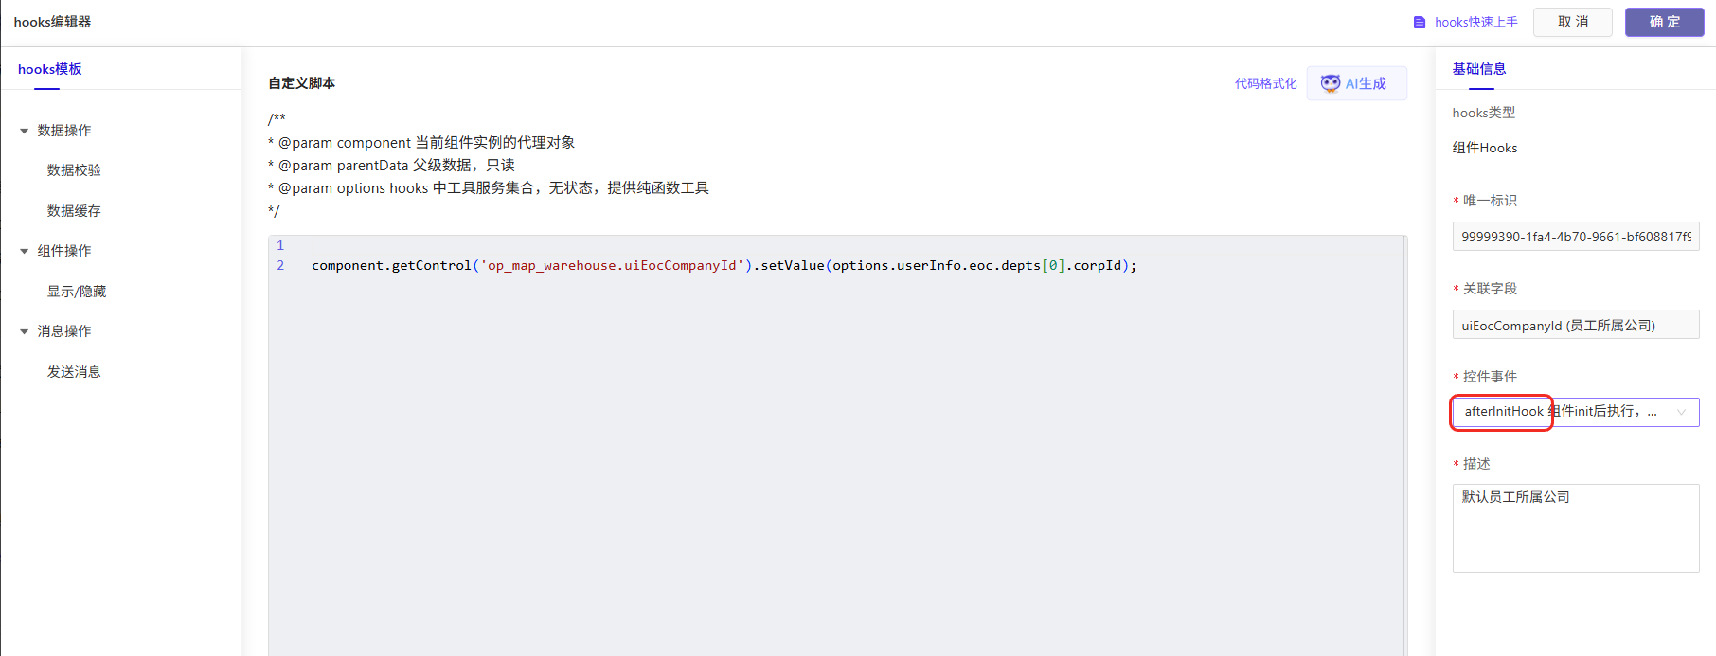Click 代码格式化 to format code

1265,83
